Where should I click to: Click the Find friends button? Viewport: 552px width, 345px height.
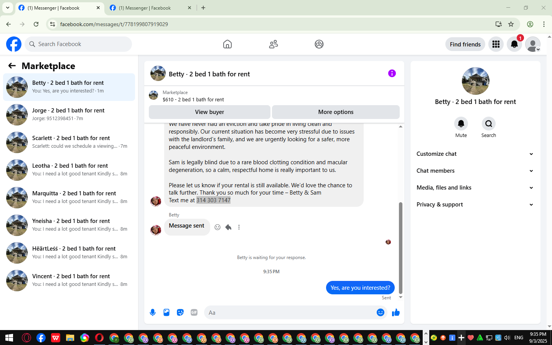(465, 44)
